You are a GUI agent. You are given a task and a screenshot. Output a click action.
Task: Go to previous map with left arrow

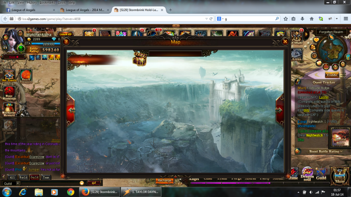[71, 110]
